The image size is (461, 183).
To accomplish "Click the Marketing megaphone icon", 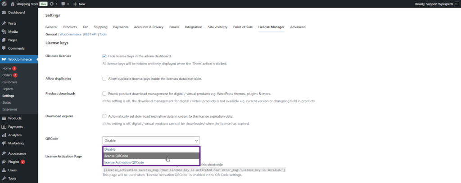I will (x=4, y=144).
